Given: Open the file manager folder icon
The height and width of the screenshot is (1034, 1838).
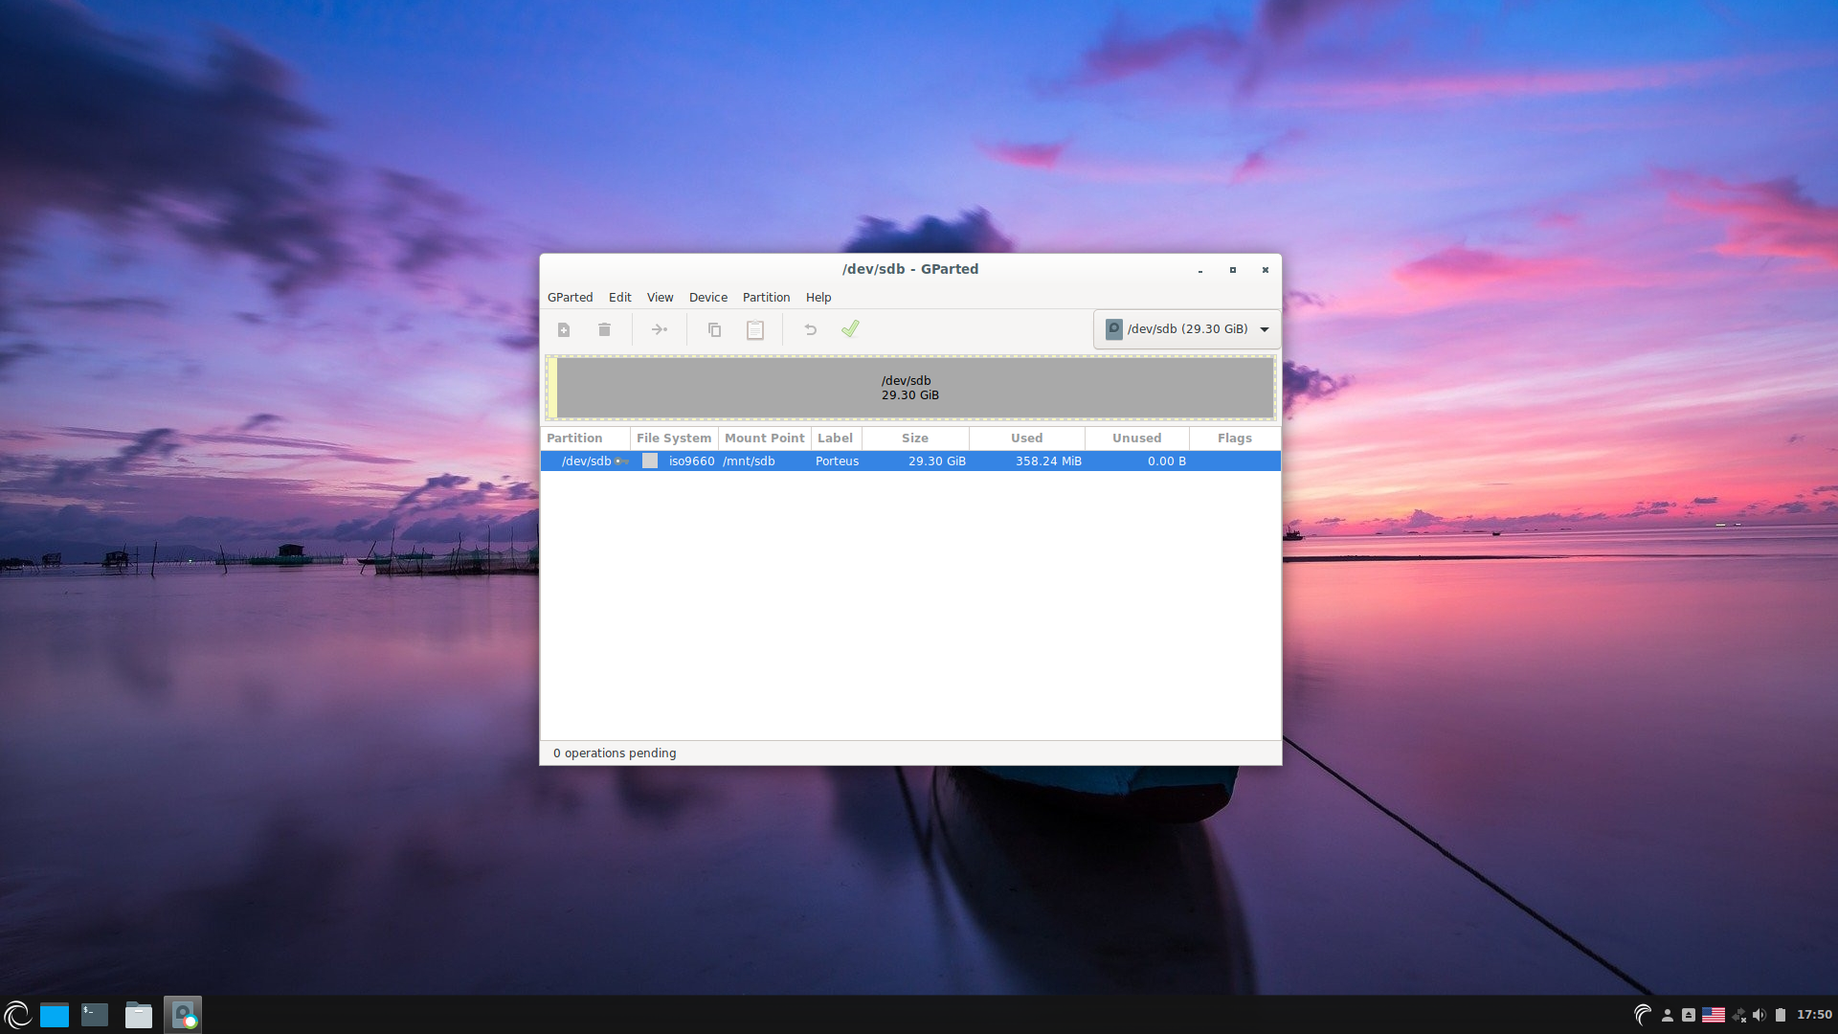Looking at the screenshot, I should [139, 1015].
